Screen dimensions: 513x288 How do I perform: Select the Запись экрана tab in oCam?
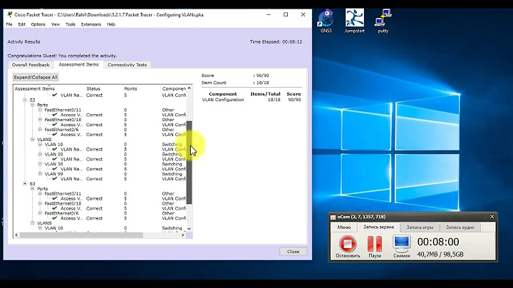(x=378, y=227)
